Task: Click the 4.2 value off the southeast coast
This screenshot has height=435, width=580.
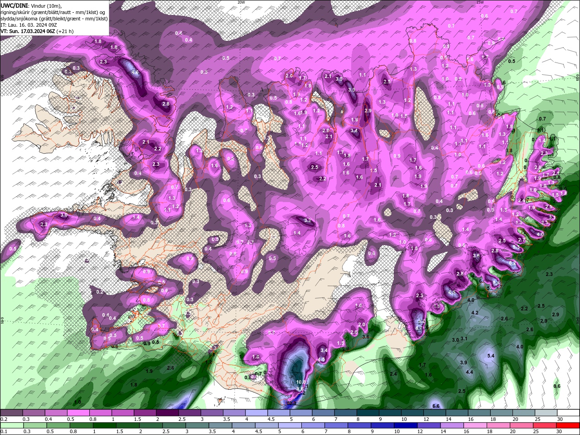Action: tap(475, 313)
